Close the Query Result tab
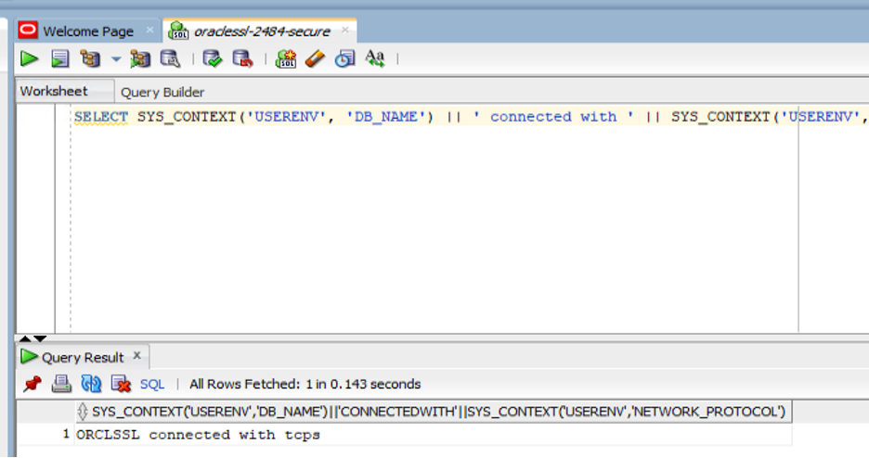869x458 pixels. click(x=136, y=356)
